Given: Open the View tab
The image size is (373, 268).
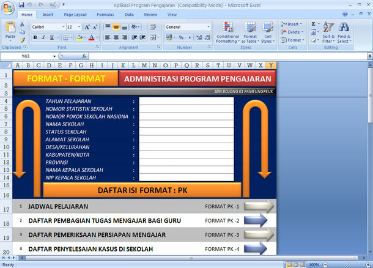Looking at the screenshot, I should (172, 15).
